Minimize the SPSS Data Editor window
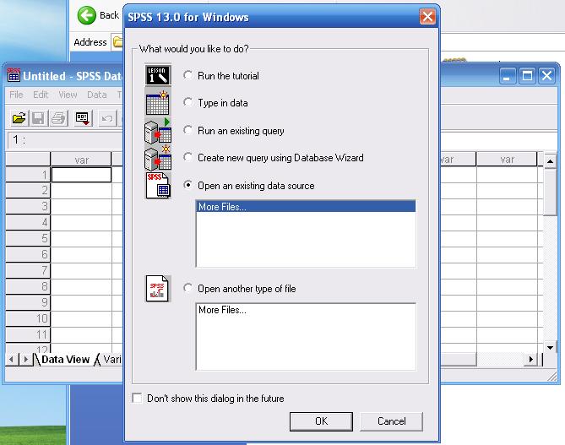The height and width of the screenshot is (445, 565). 507,76
